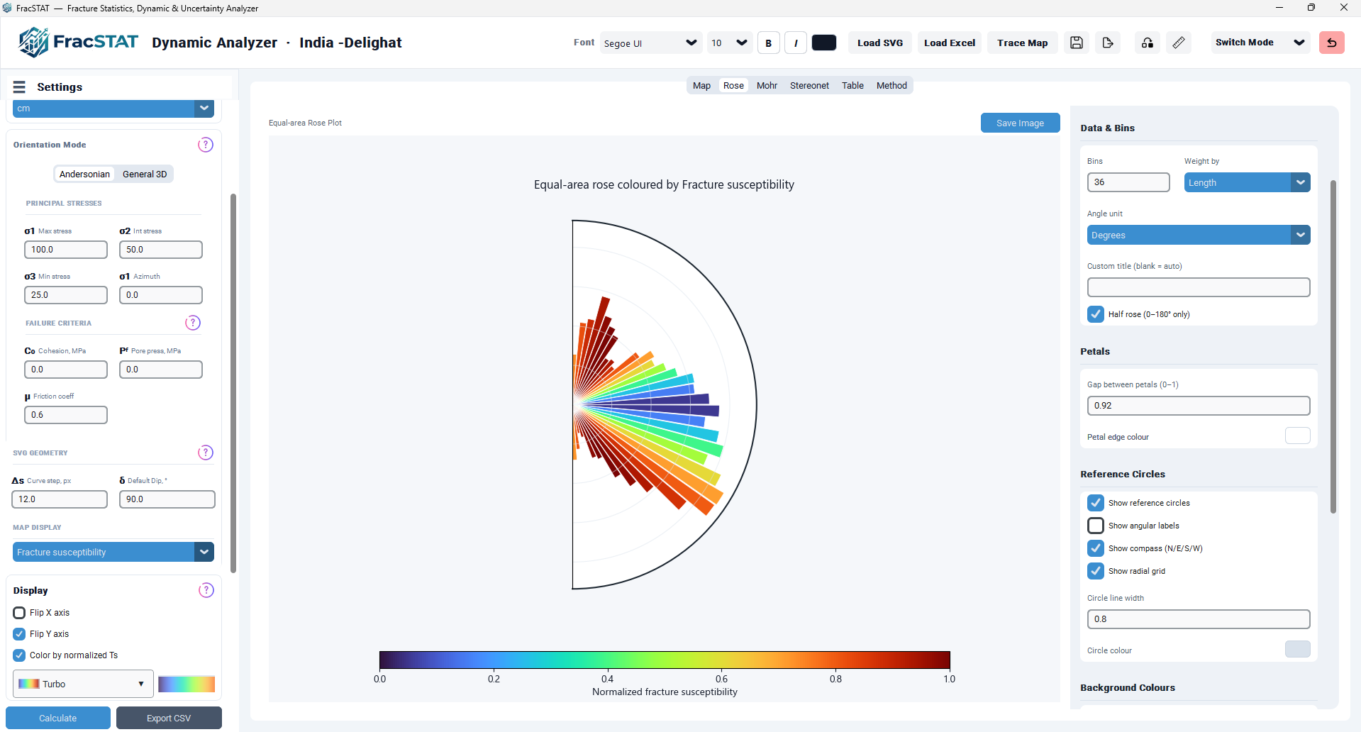Image resolution: width=1361 pixels, height=732 pixels.
Task: Click the shapes icon beside the ruler
Action: [x=1148, y=43]
